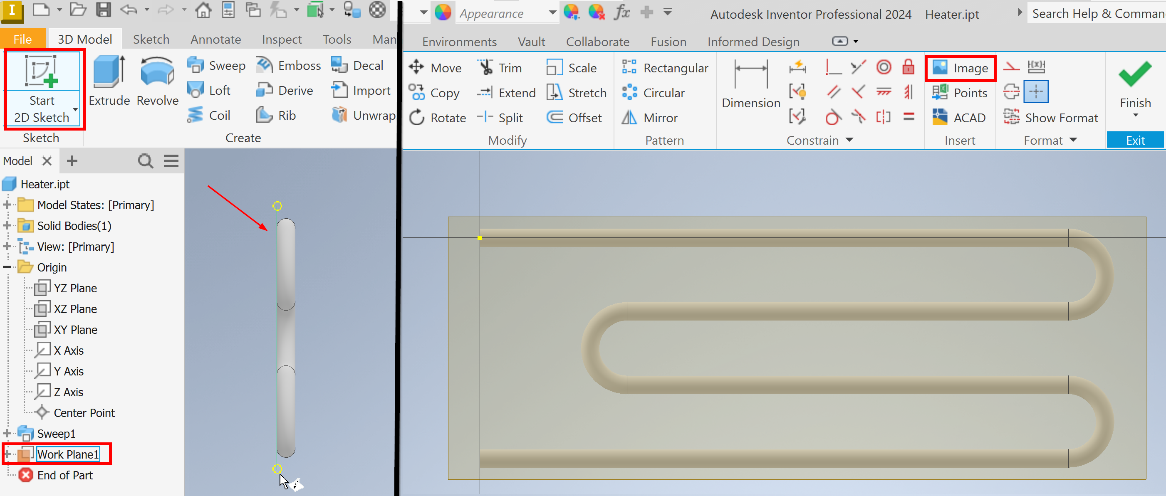Screen dimensions: 1166x496
Task: Collapse the Origin folder
Action: tap(7, 267)
